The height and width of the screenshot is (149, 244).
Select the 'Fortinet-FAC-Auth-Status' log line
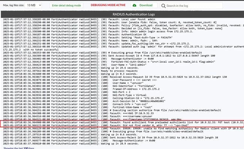tap(109, 62)
